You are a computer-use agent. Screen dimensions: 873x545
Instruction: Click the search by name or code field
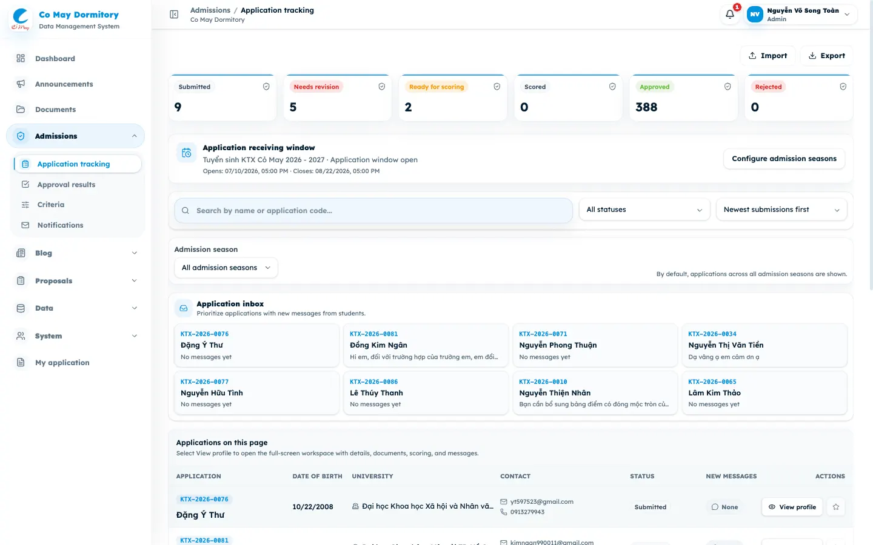pos(373,211)
